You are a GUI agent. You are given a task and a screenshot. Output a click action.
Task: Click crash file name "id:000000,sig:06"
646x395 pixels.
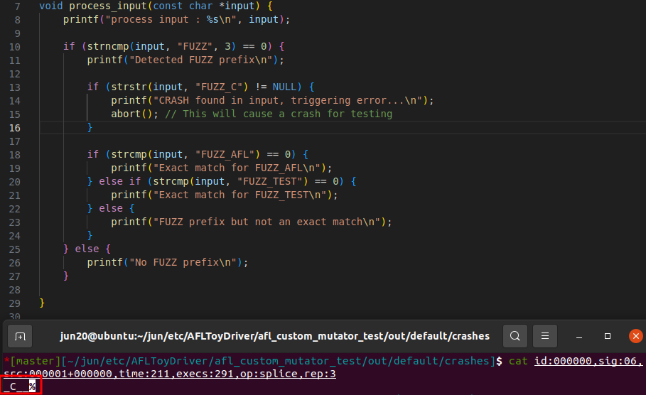586,361
